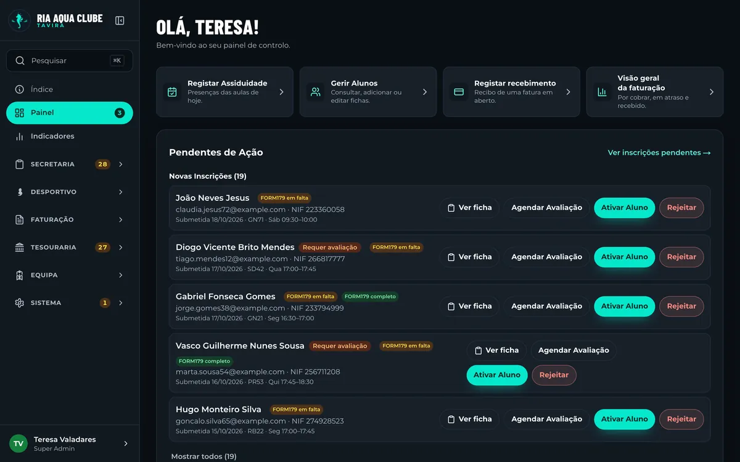This screenshot has height=462, width=740.
Task: Click the Índice info icon in sidebar
Action: click(20, 89)
